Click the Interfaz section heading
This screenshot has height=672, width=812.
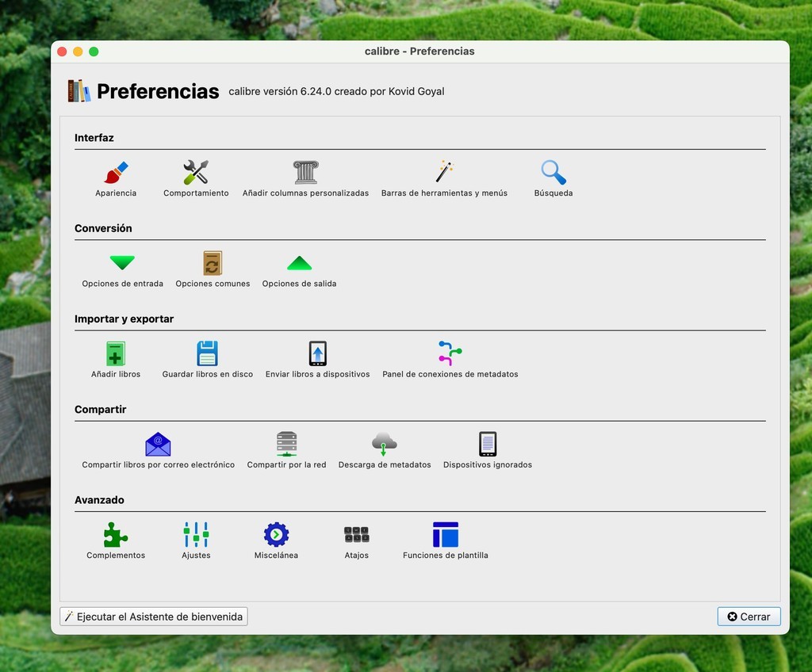pos(94,138)
